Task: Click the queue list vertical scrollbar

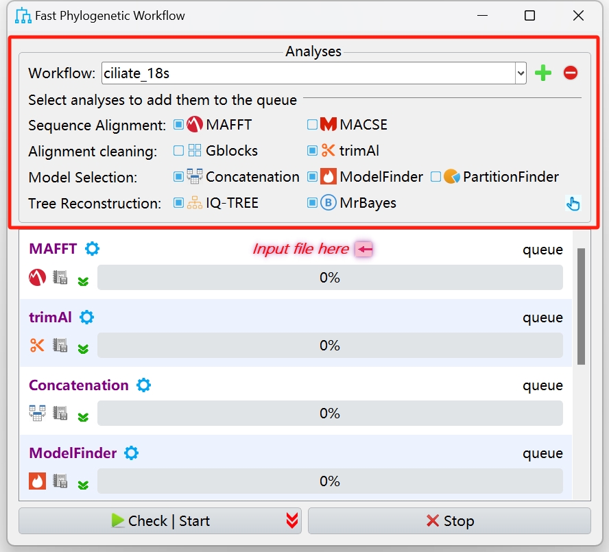Action: click(581, 305)
